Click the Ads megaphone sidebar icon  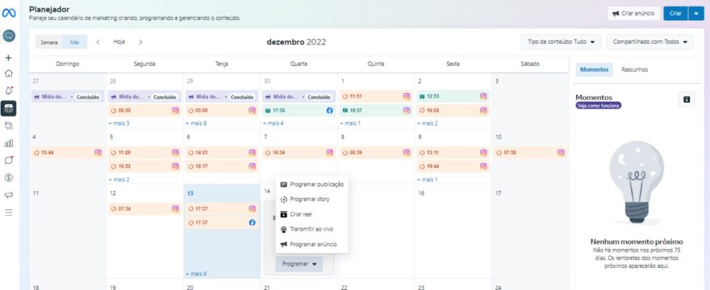[x=9, y=195]
